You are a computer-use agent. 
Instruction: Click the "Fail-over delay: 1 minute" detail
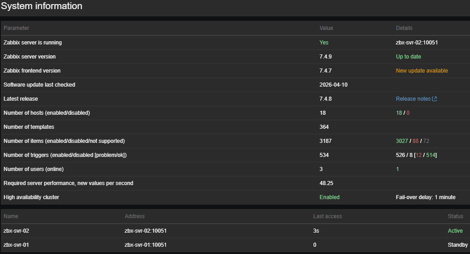click(x=426, y=197)
